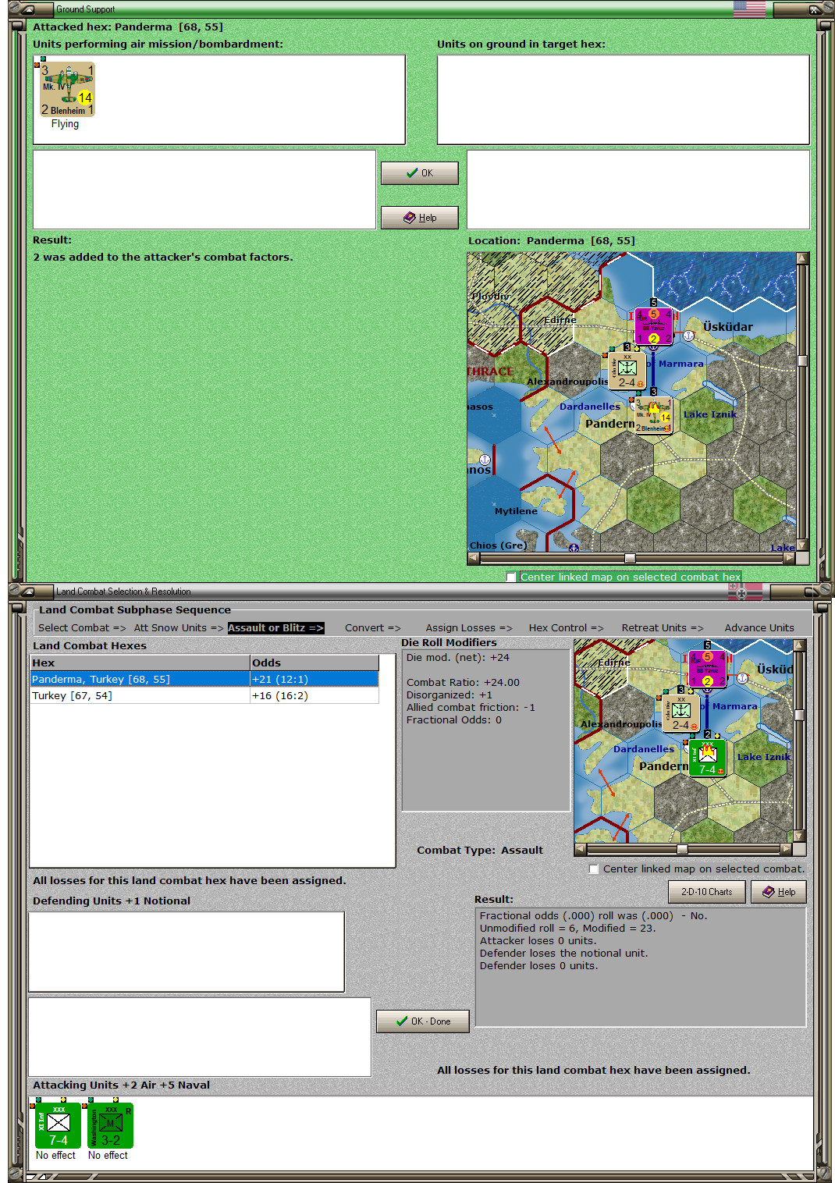This screenshot has height=1183, width=835.
Task: Click the Convert subphase step
Action: [x=372, y=628]
